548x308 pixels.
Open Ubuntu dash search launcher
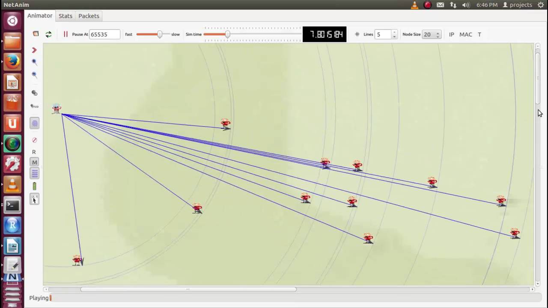point(12,21)
